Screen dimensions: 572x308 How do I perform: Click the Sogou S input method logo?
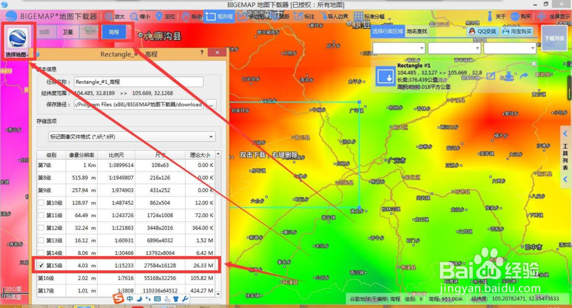118,298
